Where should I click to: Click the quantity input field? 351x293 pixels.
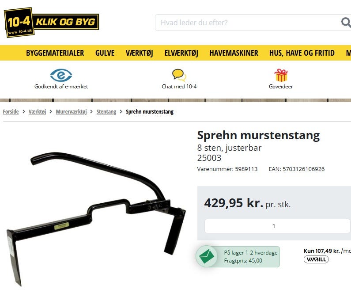coord(277,226)
